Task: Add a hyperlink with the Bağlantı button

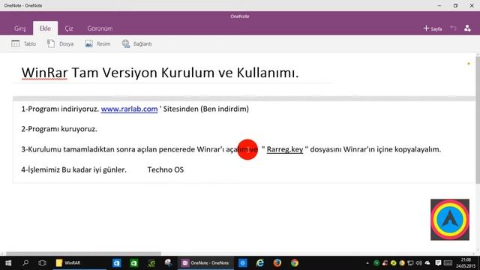Action: [x=136, y=43]
